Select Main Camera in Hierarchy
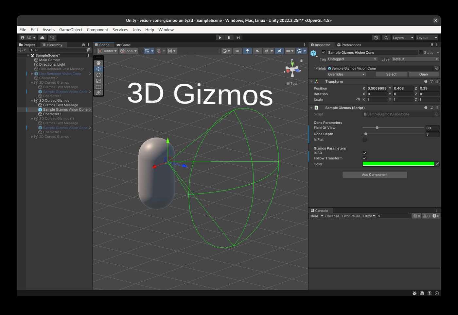This screenshot has height=315, width=458. point(50,60)
